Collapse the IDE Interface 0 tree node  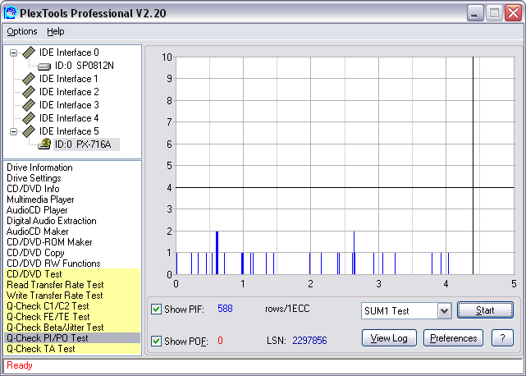pos(13,53)
